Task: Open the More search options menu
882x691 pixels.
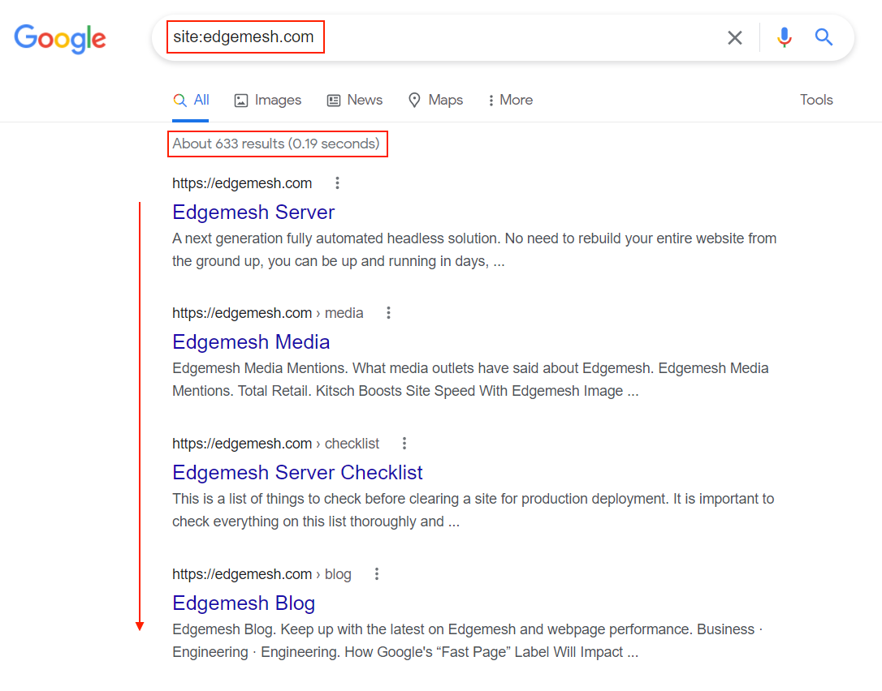Action: click(x=510, y=100)
